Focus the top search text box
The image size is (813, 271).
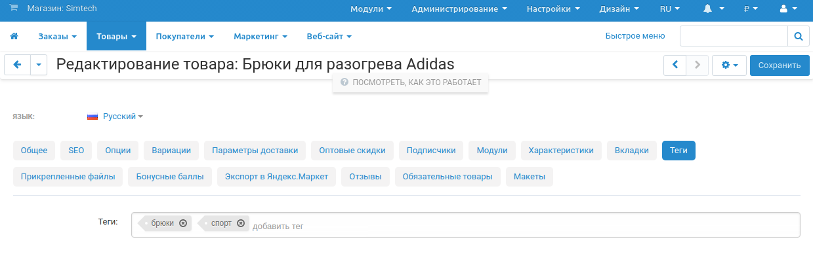pyautogui.click(x=733, y=37)
